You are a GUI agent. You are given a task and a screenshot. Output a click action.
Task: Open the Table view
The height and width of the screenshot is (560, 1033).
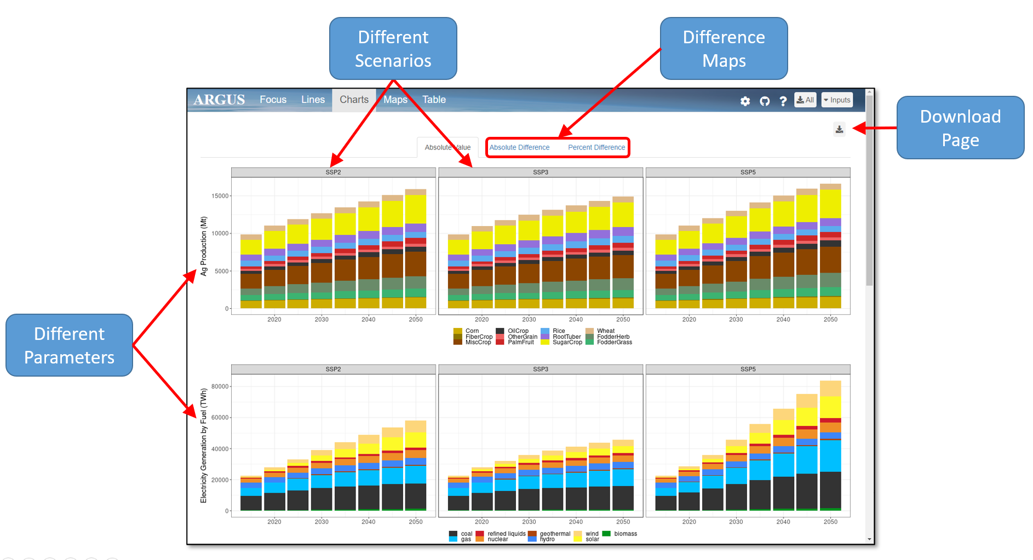click(433, 100)
